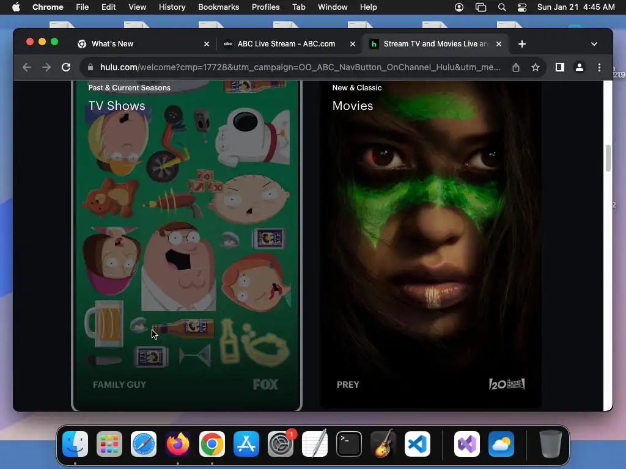Close the Hulu tab
This screenshot has height=469, width=626.
coord(499,44)
